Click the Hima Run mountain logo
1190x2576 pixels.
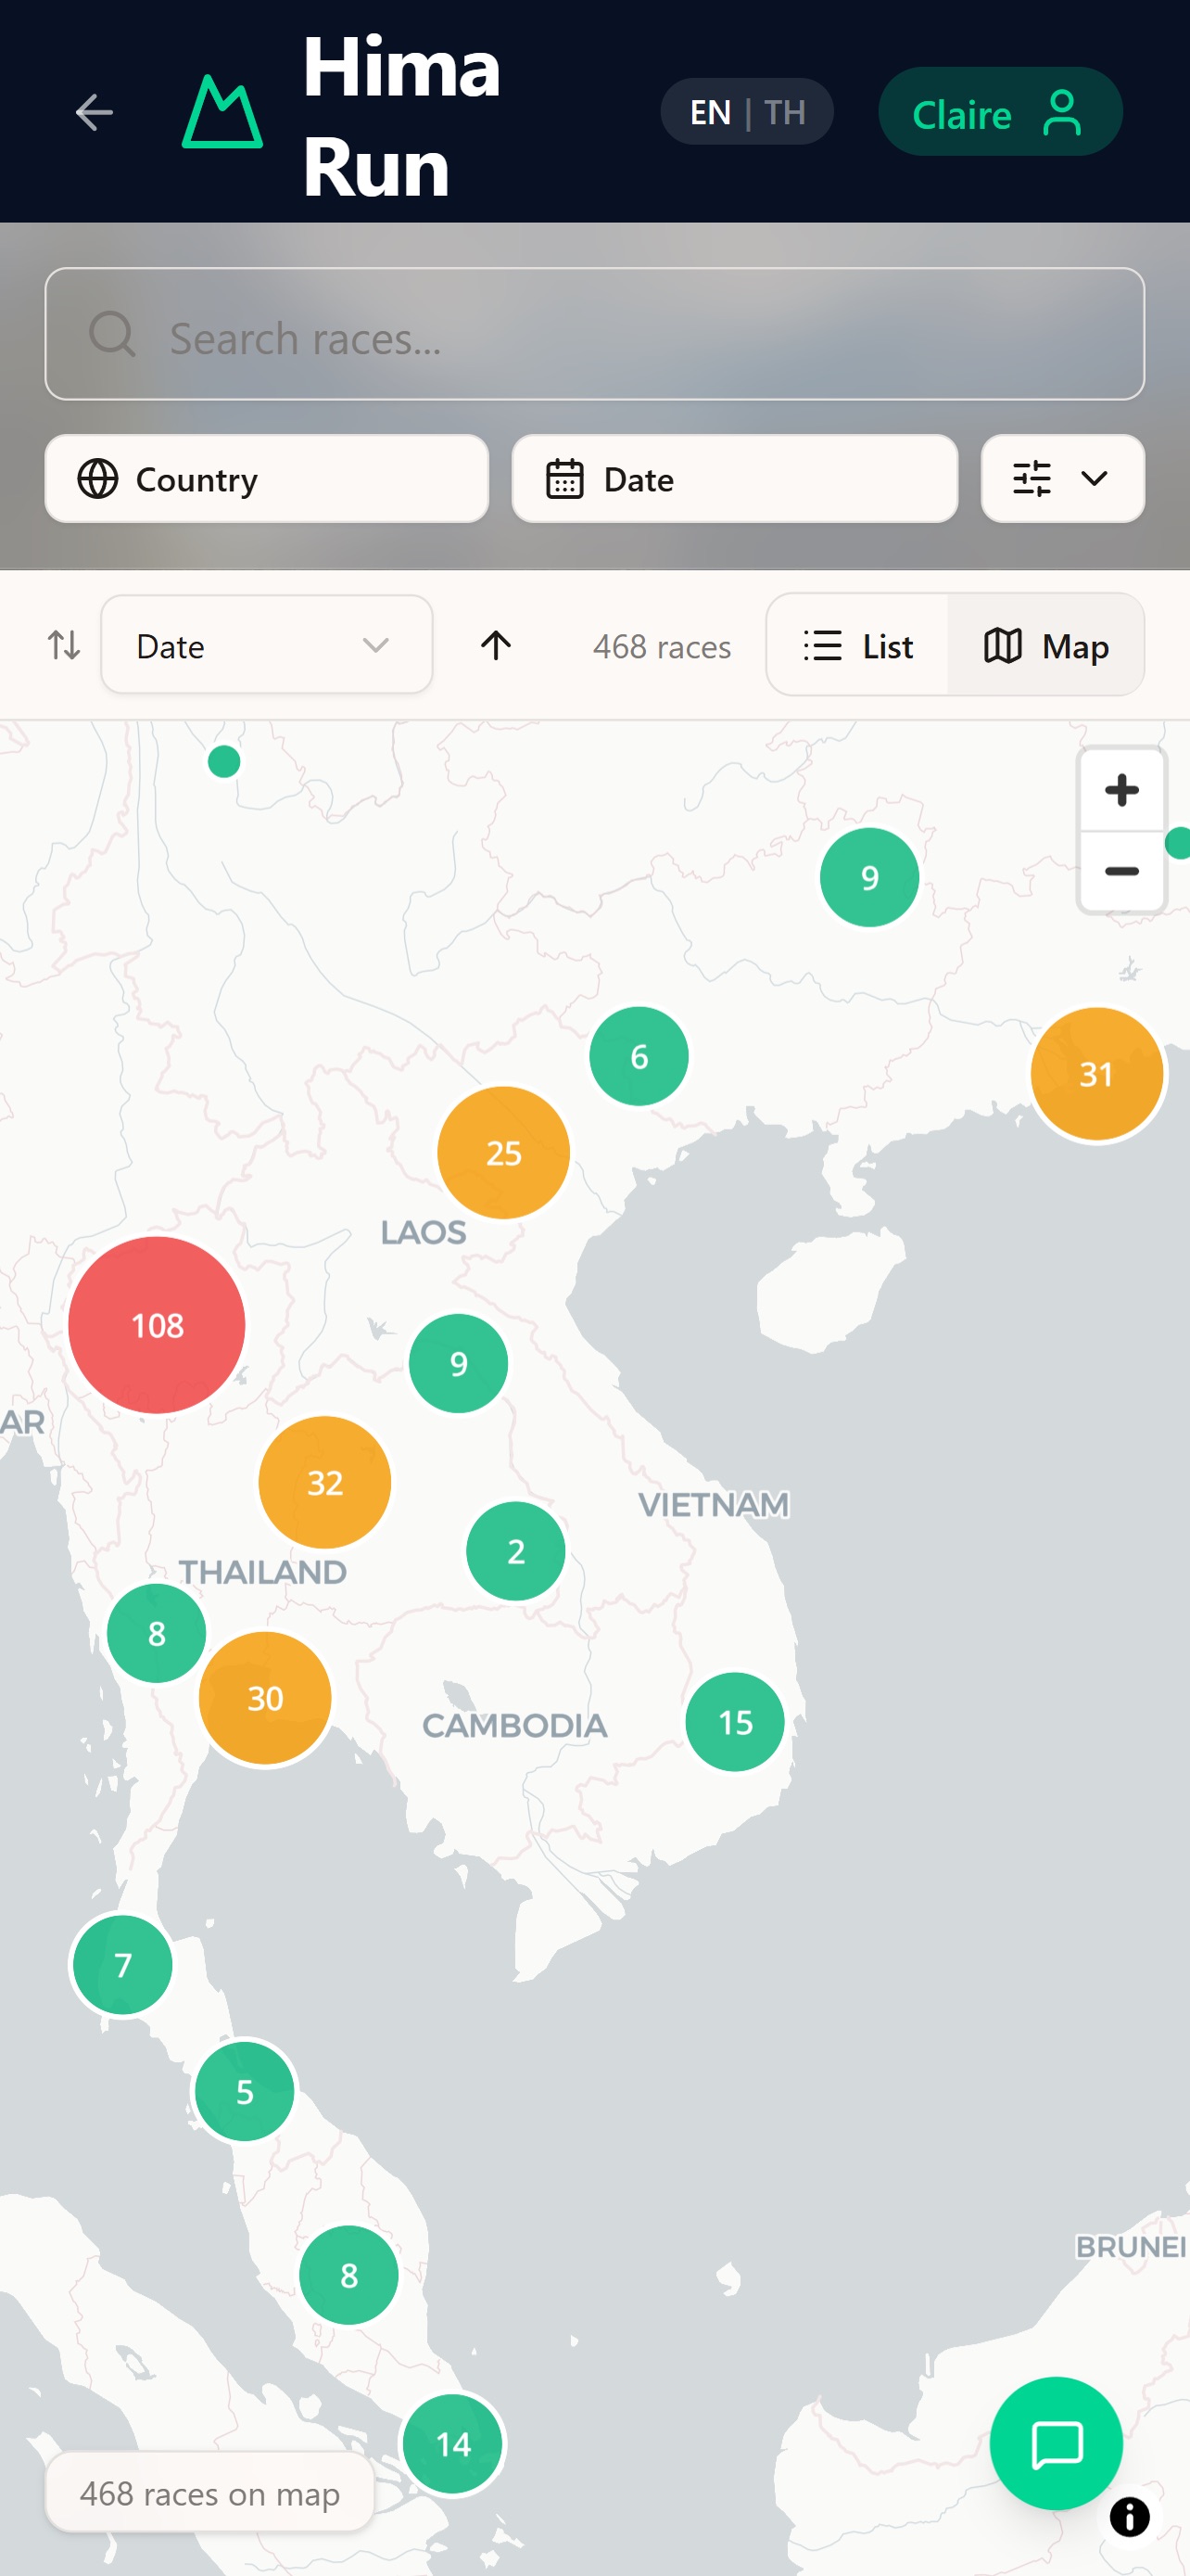pyautogui.click(x=222, y=112)
